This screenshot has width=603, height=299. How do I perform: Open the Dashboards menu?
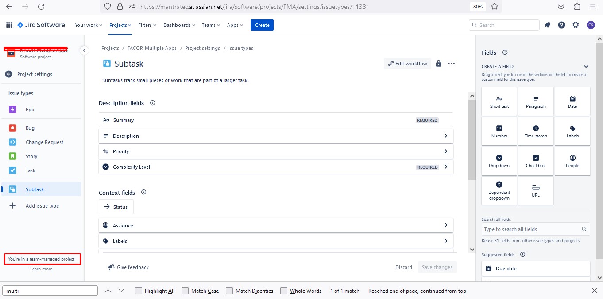pyautogui.click(x=179, y=25)
